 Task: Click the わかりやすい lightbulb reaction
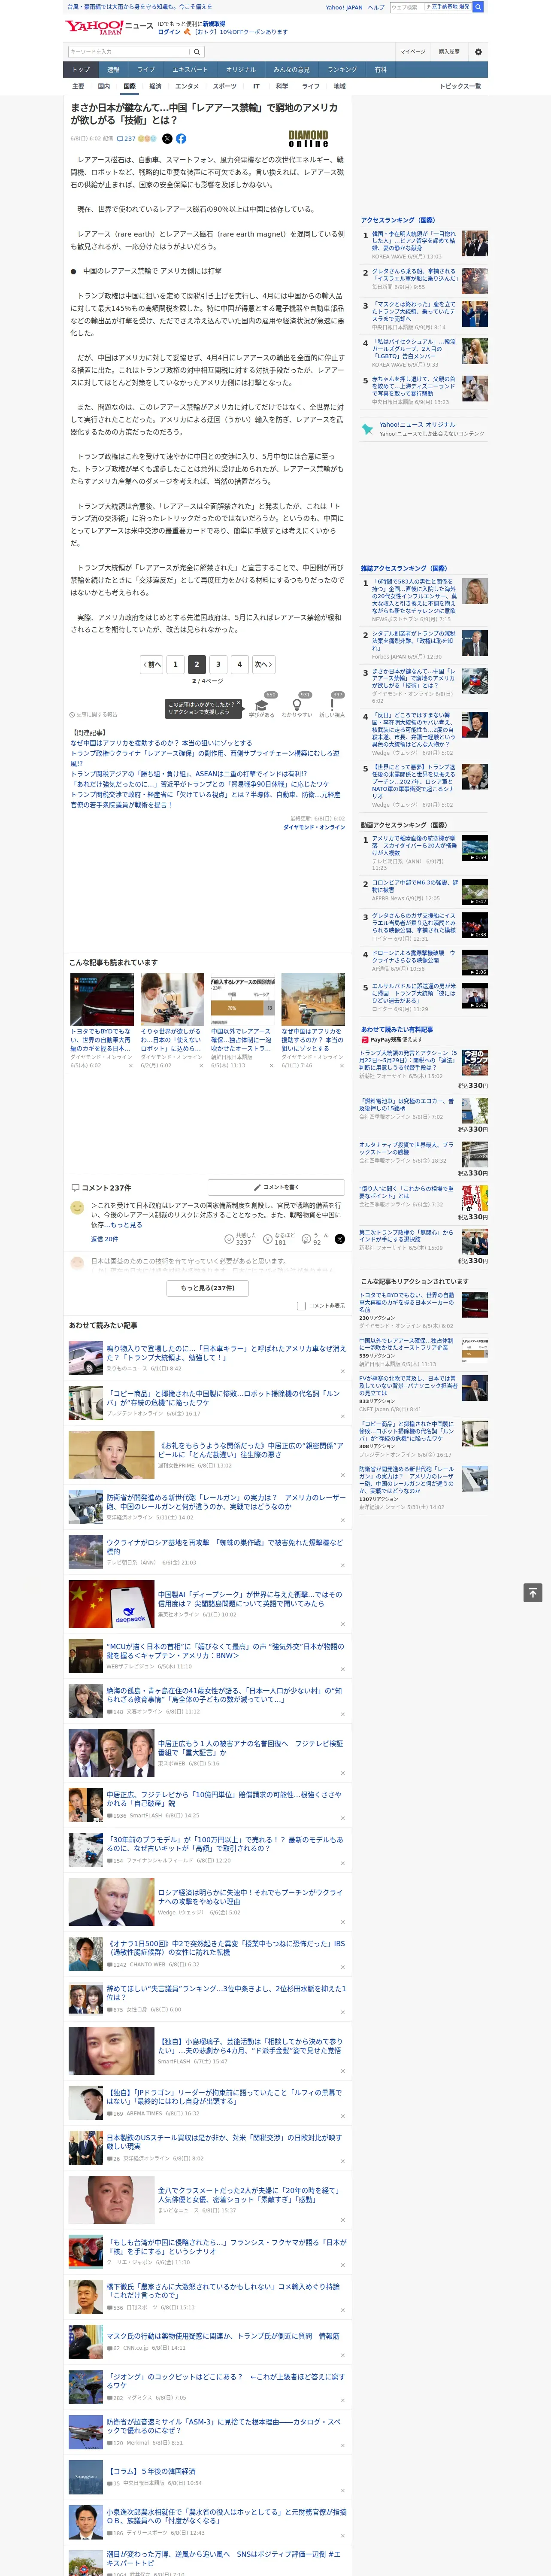coord(297,706)
